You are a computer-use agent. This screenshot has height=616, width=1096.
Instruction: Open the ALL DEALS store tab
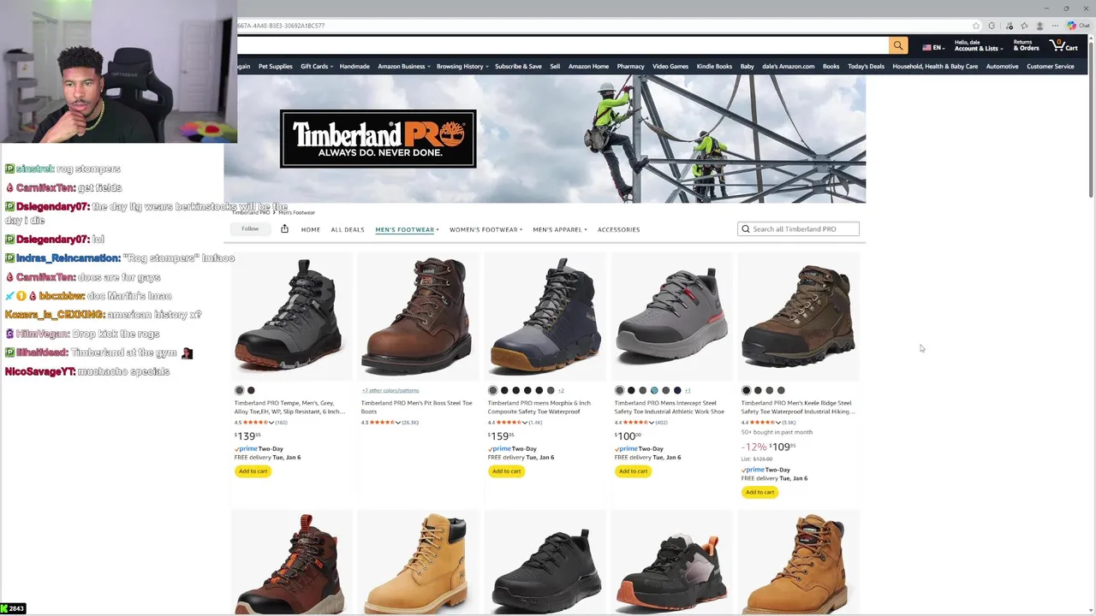(348, 229)
